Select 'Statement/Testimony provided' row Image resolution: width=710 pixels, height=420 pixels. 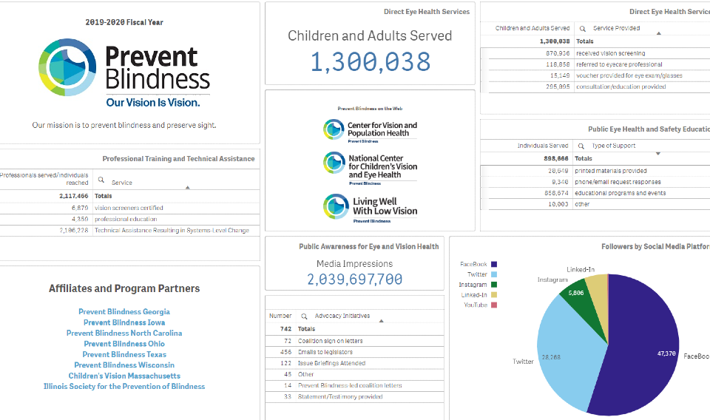(354, 397)
